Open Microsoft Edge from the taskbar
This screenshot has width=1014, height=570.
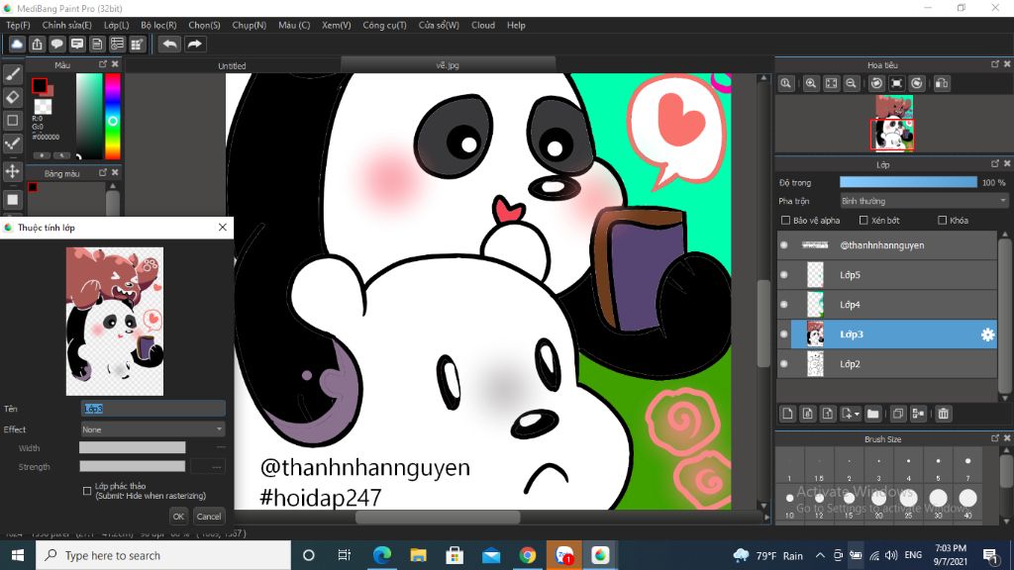click(x=382, y=555)
